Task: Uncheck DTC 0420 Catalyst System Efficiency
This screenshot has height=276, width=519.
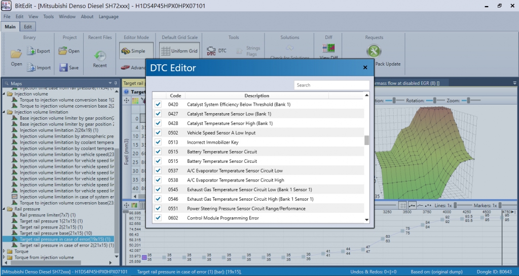Action: [158, 104]
